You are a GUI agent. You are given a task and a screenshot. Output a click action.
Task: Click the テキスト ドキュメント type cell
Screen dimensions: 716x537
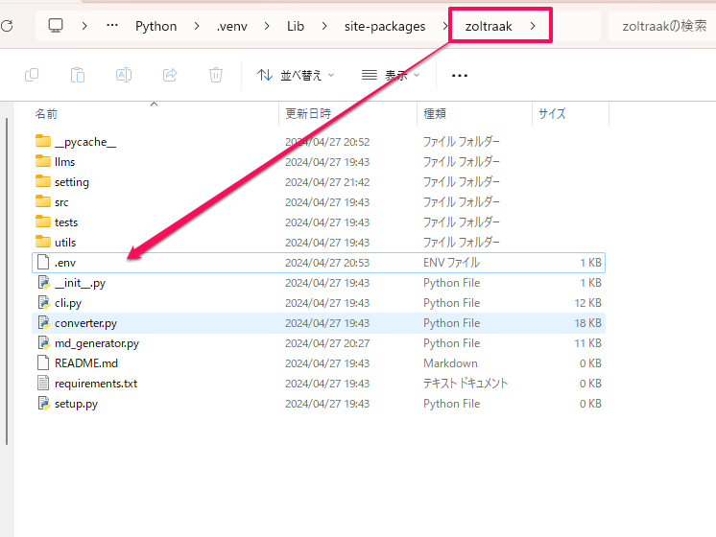click(x=465, y=384)
